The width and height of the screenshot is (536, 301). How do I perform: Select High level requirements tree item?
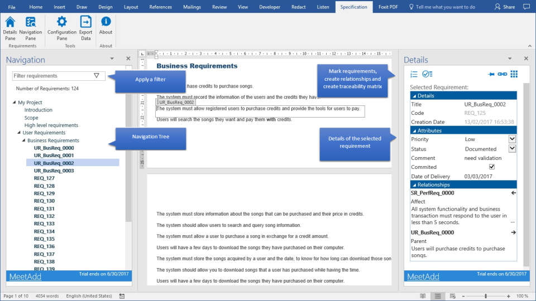click(x=51, y=125)
